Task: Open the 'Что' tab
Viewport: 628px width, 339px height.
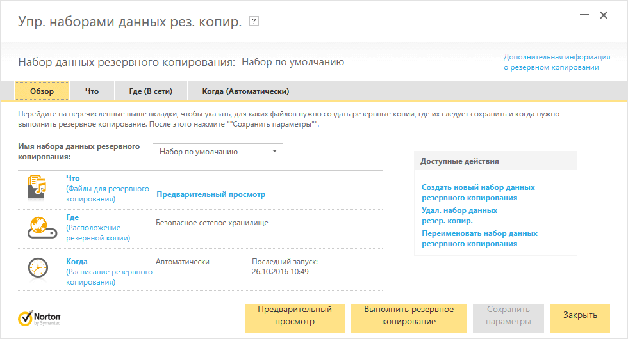Action: 92,91
